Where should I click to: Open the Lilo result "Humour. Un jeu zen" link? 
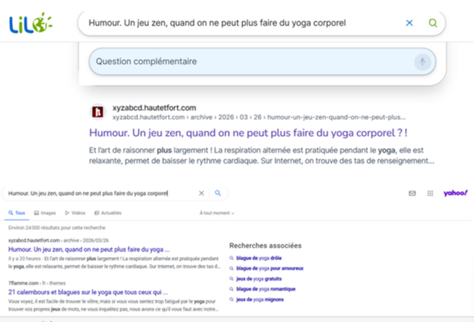[248, 133]
